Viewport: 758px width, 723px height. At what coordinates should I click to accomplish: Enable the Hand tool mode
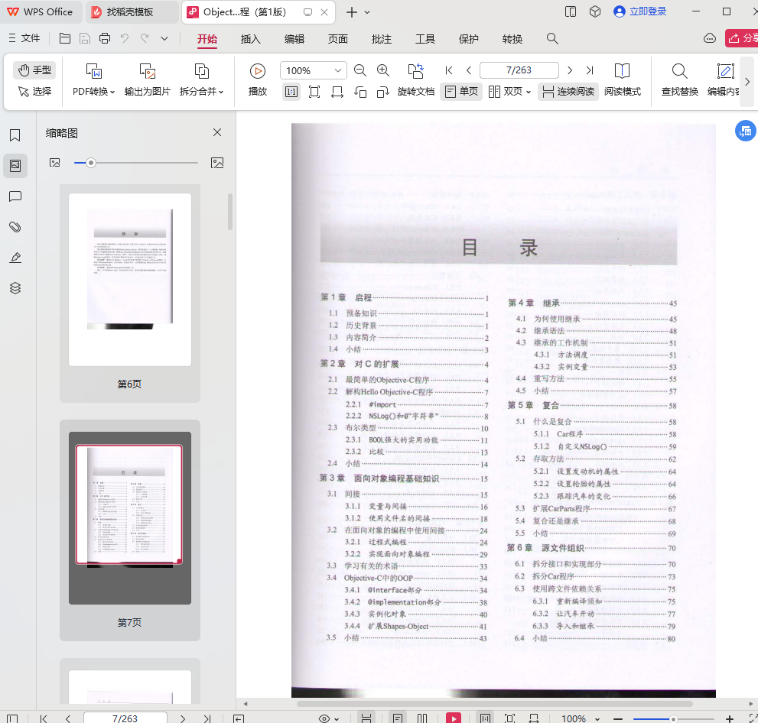tap(34, 70)
